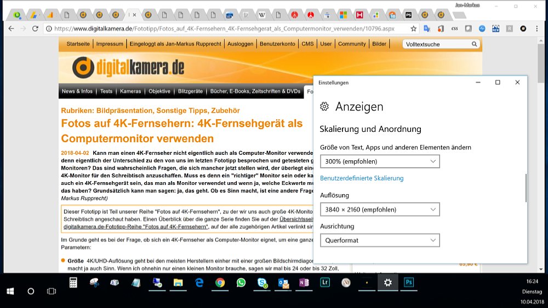Click the Eingeloggt als Jan-Markus Rupprecht item

point(175,44)
